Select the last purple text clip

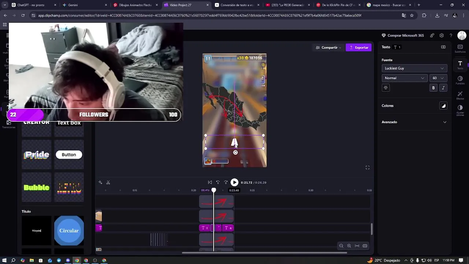point(228,228)
